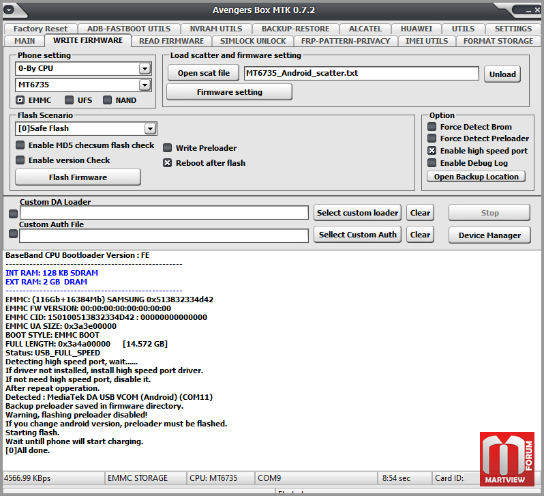Click Open Backup Location button
This screenshot has width=544, height=496.
pyautogui.click(x=476, y=177)
